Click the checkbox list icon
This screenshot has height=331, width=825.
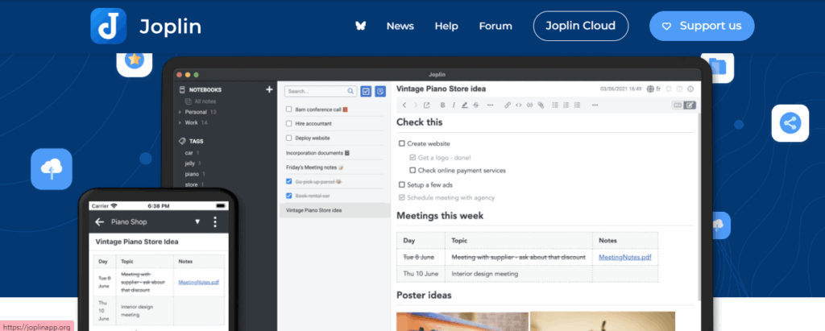(577, 106)
